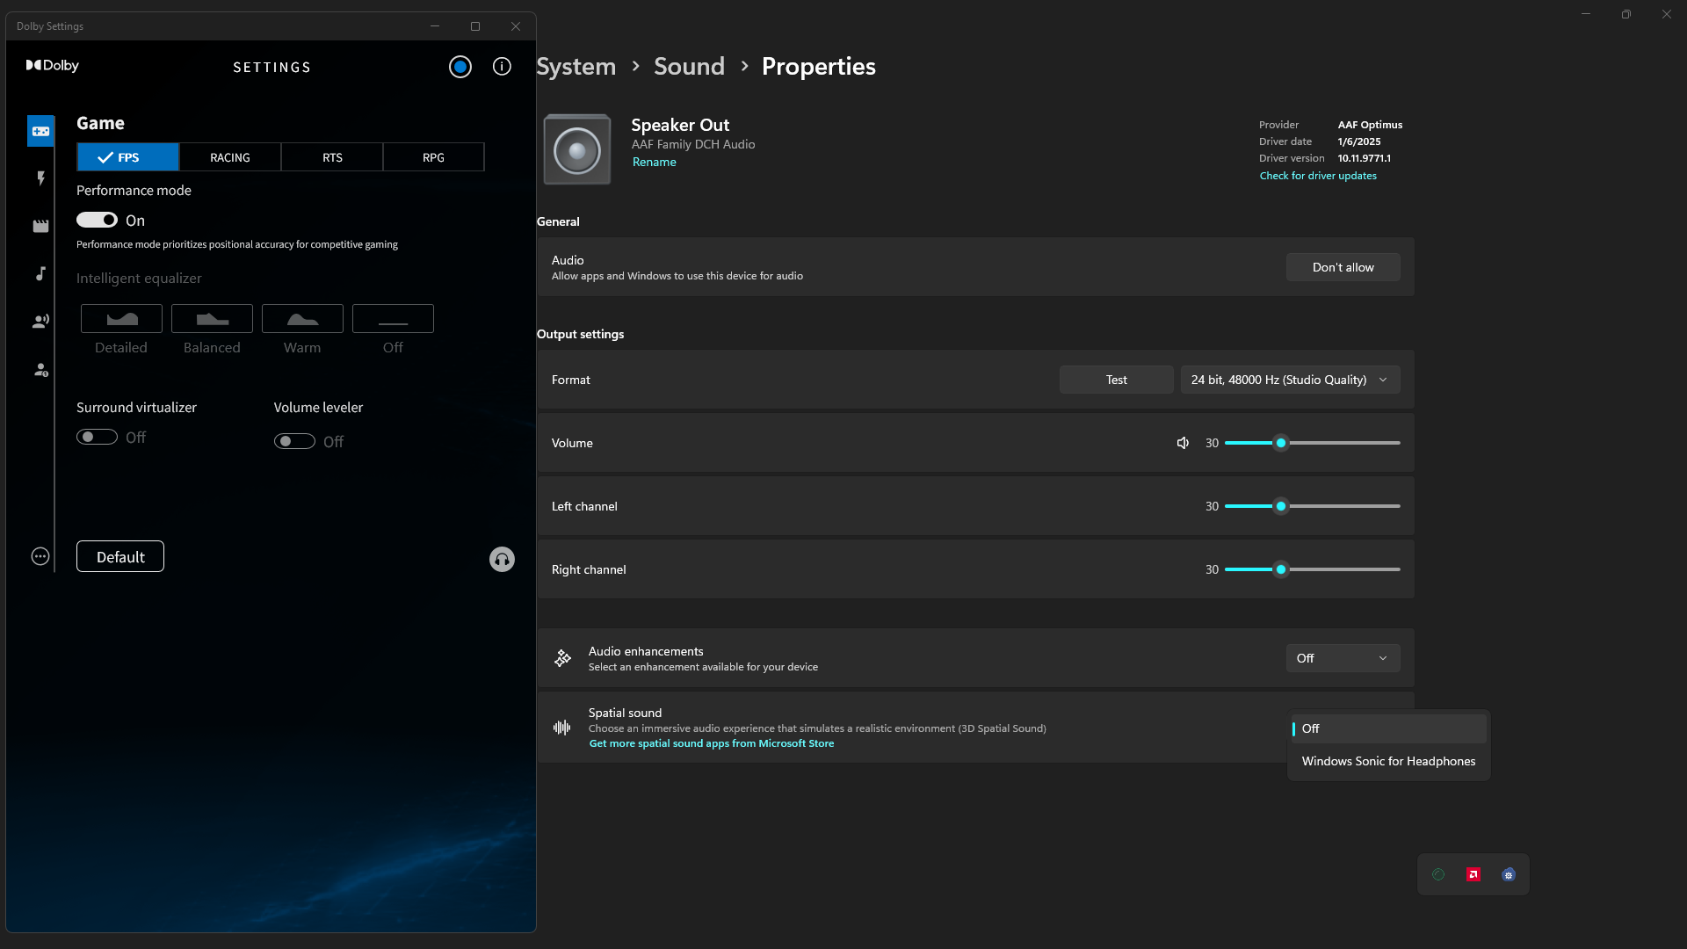Click the Default reset button

[x=120, y=556]
